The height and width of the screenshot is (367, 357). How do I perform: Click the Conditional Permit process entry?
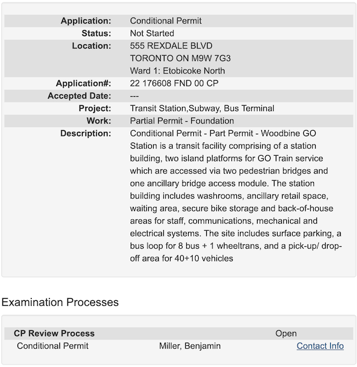click(x=53, y=346)
